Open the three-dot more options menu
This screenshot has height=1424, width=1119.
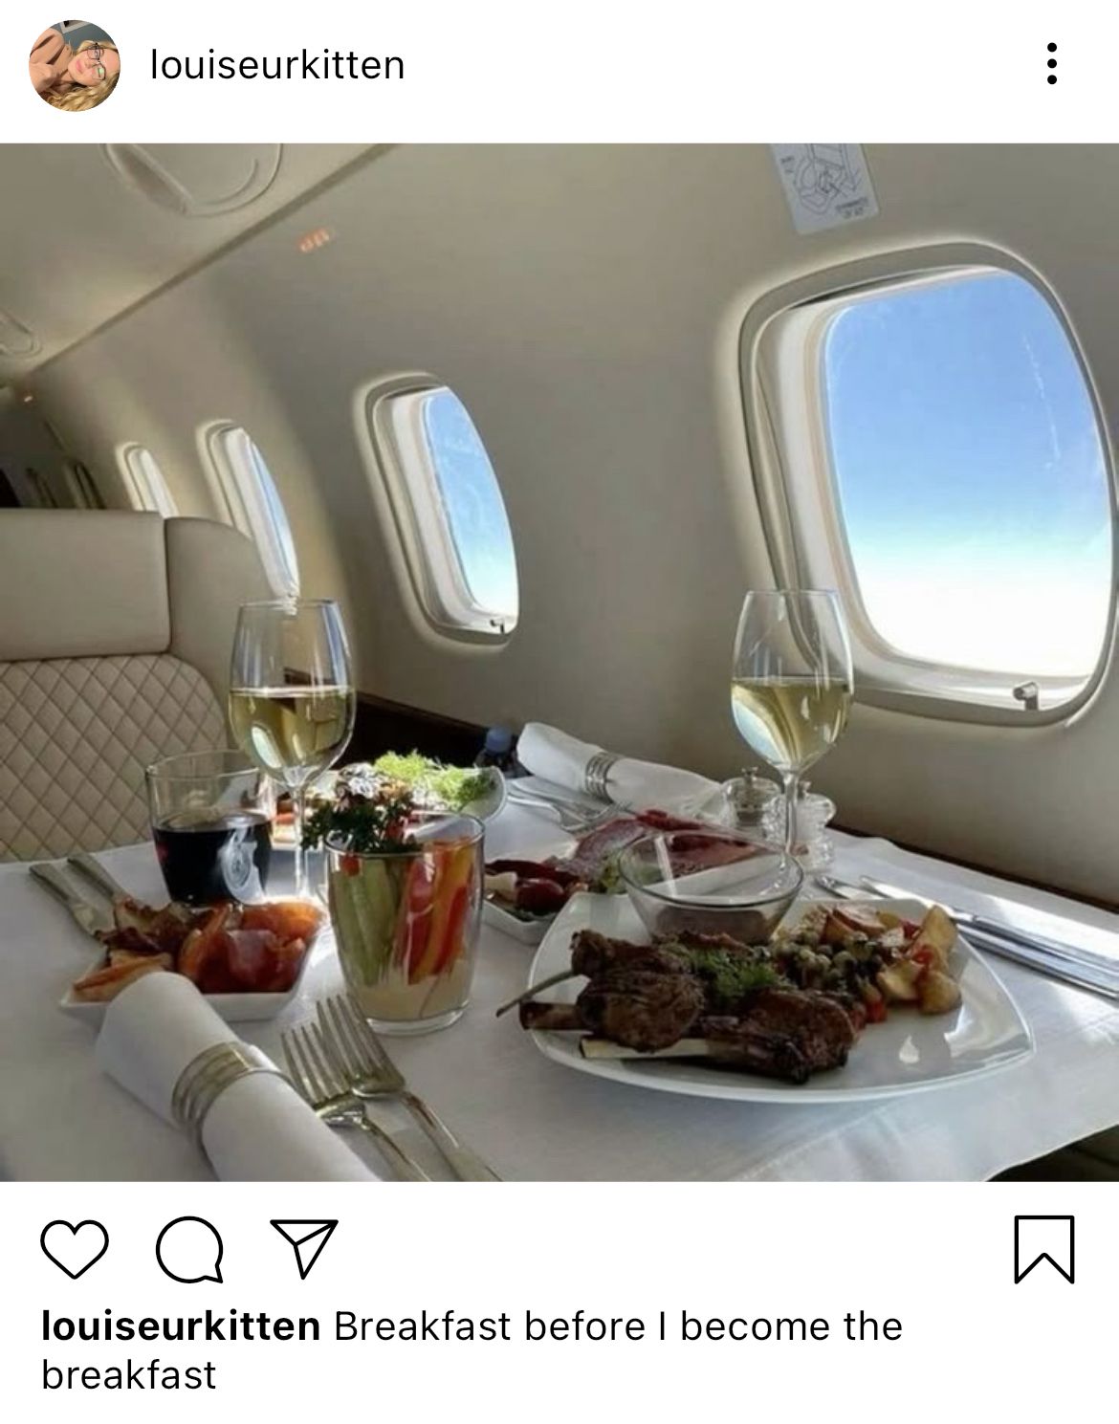1051,64
